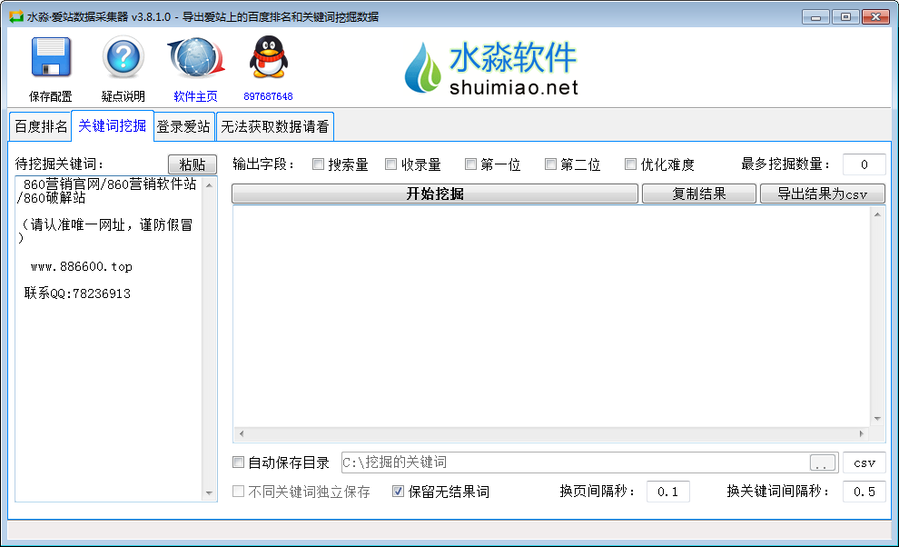899x547 pixels.
Task: Click the 最多挖掘数量 input field
Action: [864, 164]
